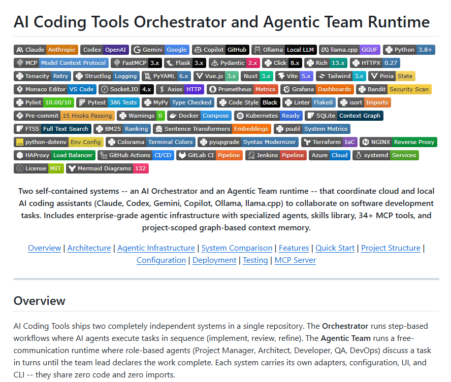Click the MCP Server link

(295, 260)
